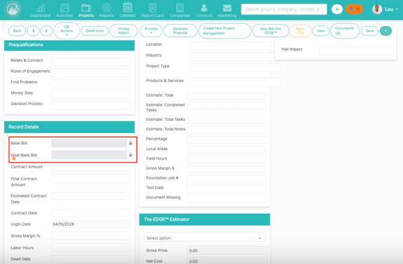Open the Report Card icon
403x264 pixels.
click(x=153, y=10)
